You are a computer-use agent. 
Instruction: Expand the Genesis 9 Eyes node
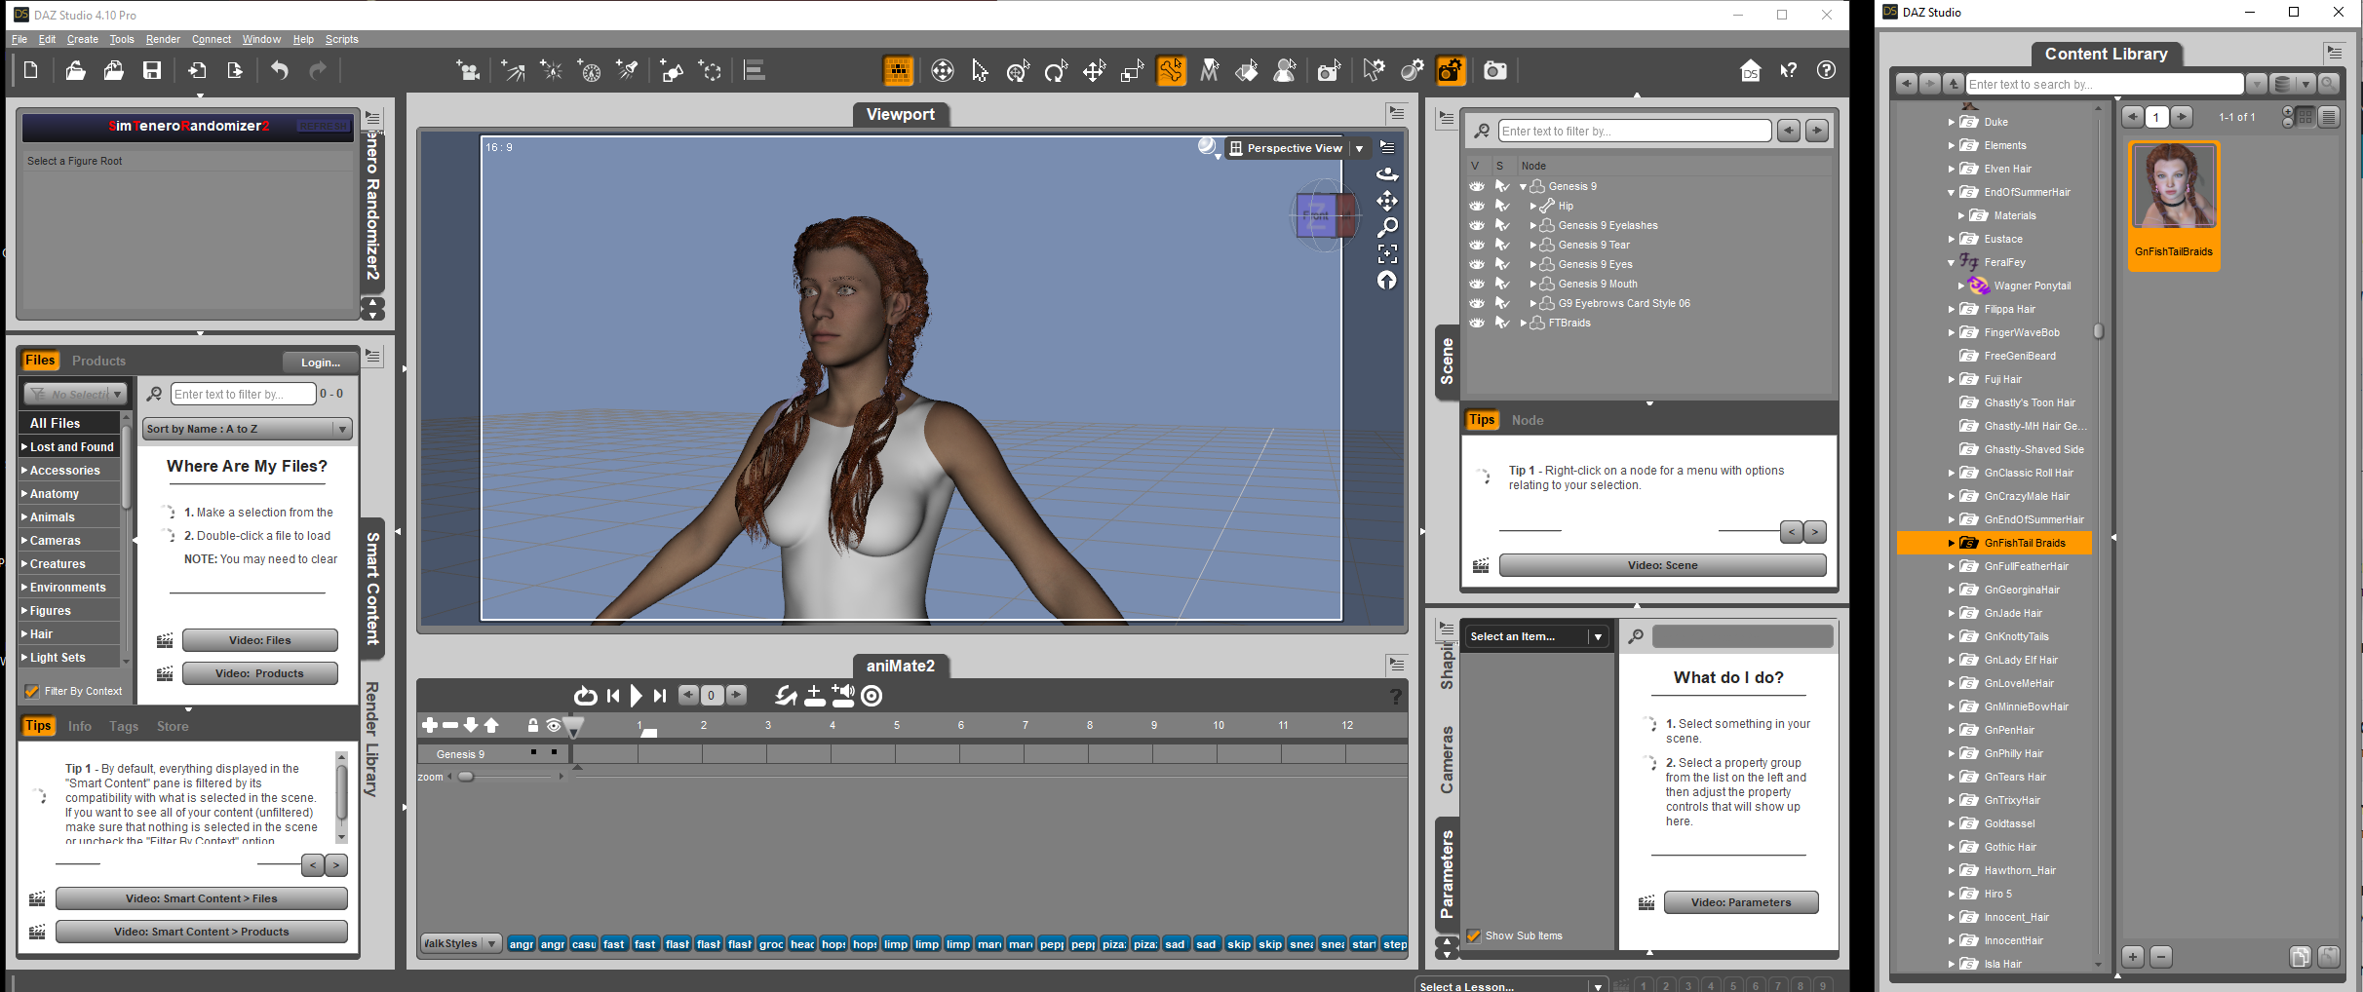[x=1533, y=264]
